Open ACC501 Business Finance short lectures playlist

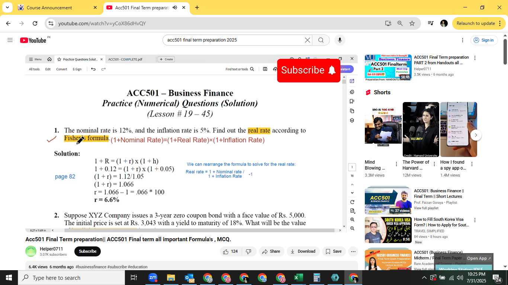tap(388, 201)
